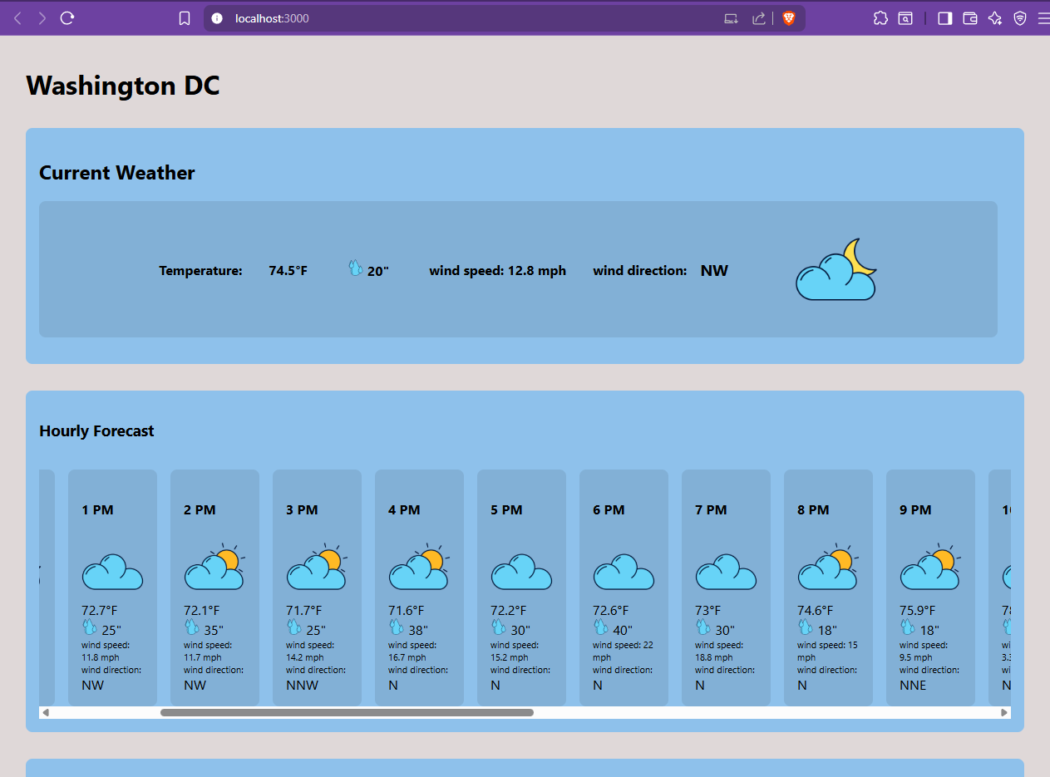Toggle the browser sidebar panel icon
This screenshot has height=777, width=1050.
[944, 18]
